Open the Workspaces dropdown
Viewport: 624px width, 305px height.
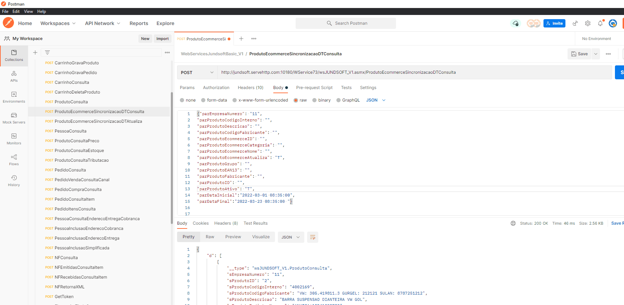[x=58, y=23]
